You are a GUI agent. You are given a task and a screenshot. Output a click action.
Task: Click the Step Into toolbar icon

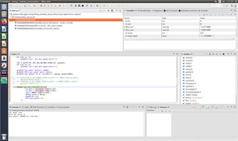[48, 6]
